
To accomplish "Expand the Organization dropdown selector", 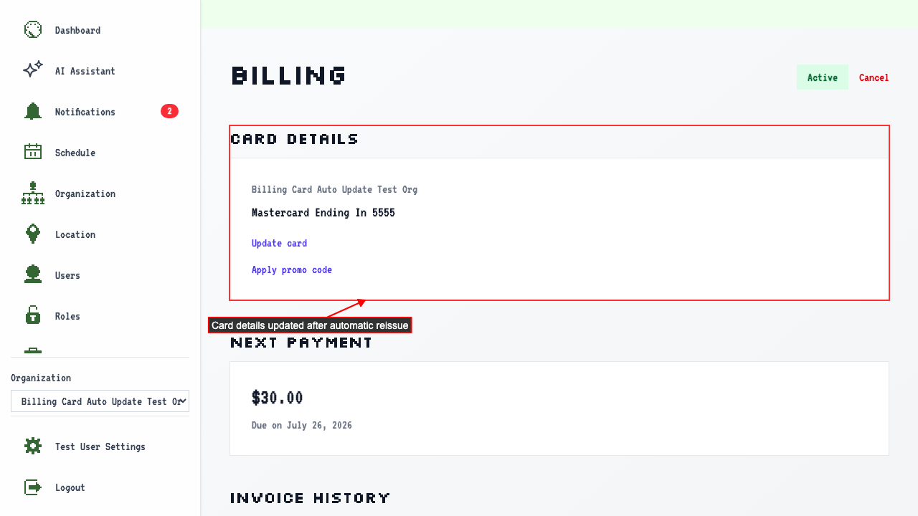I will pos(100,401).
